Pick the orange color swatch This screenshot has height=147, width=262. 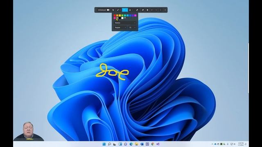pyautogui.click(x=117, y=16)
